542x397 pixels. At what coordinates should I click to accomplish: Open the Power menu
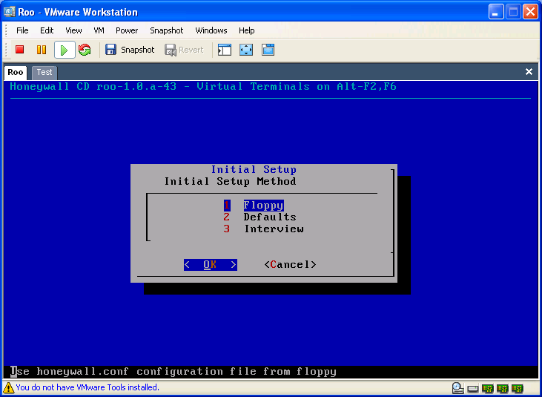tap(127, 30)
